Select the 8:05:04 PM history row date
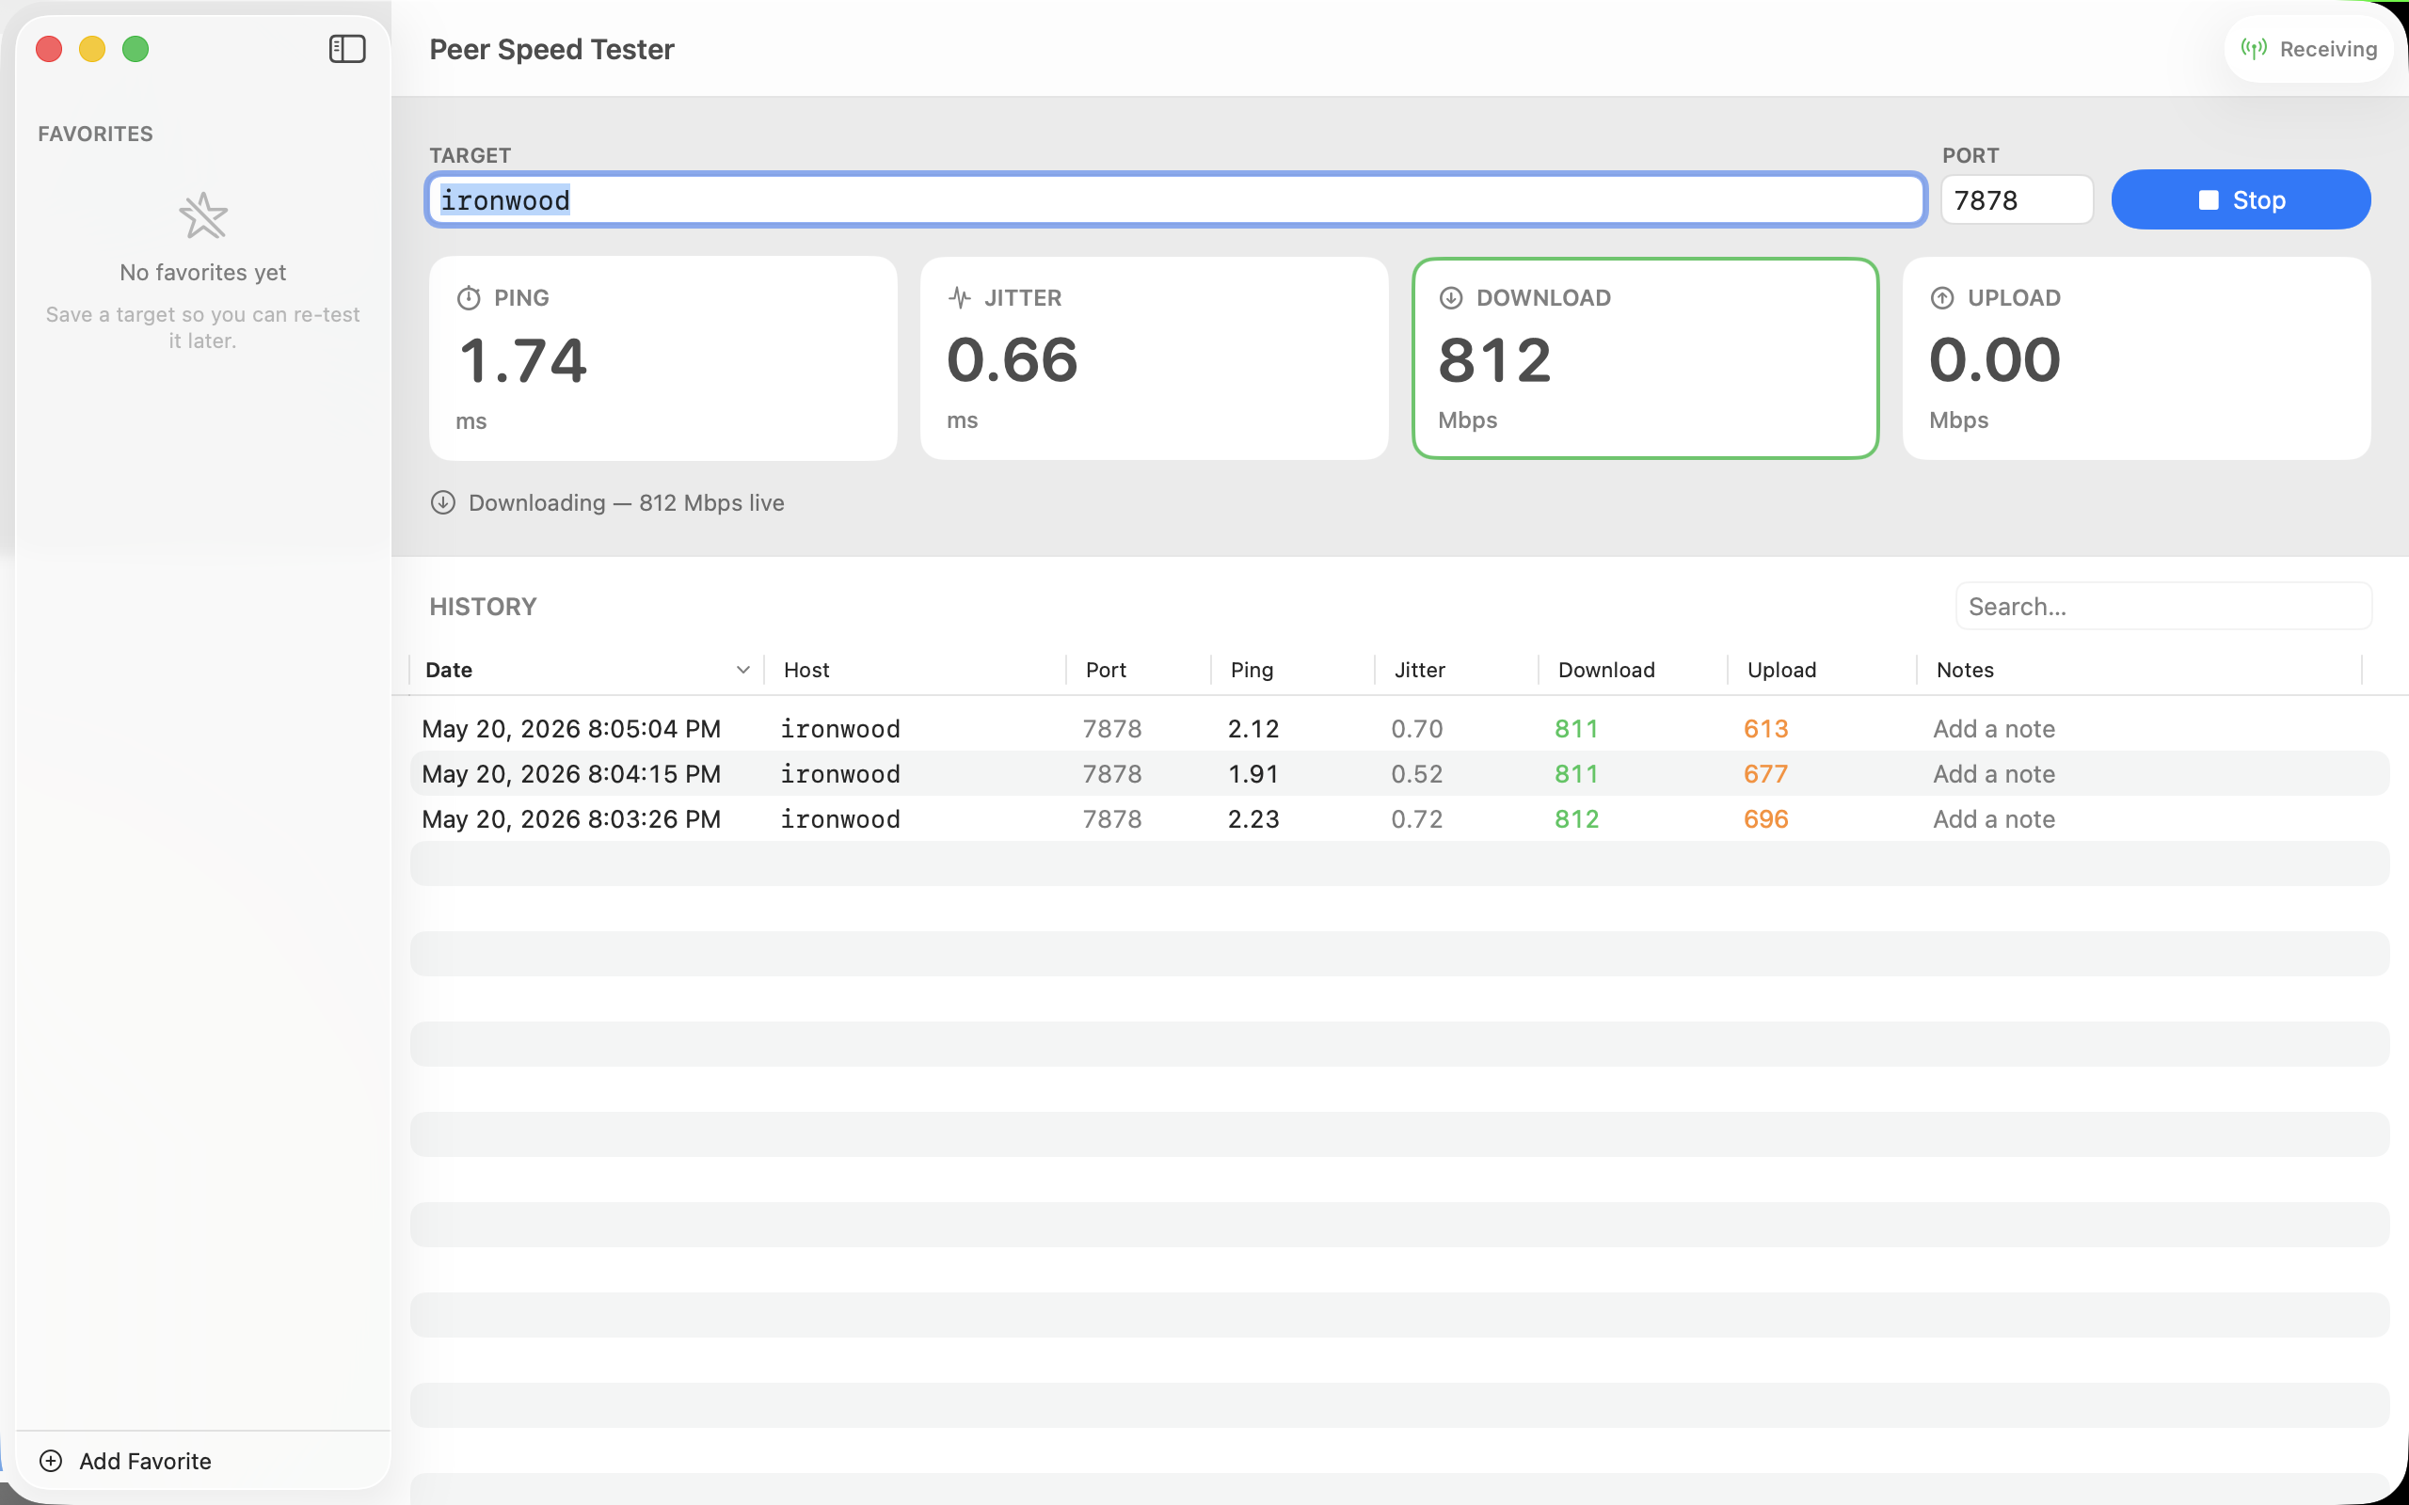 pyautogui.click(x=571, y=729)
